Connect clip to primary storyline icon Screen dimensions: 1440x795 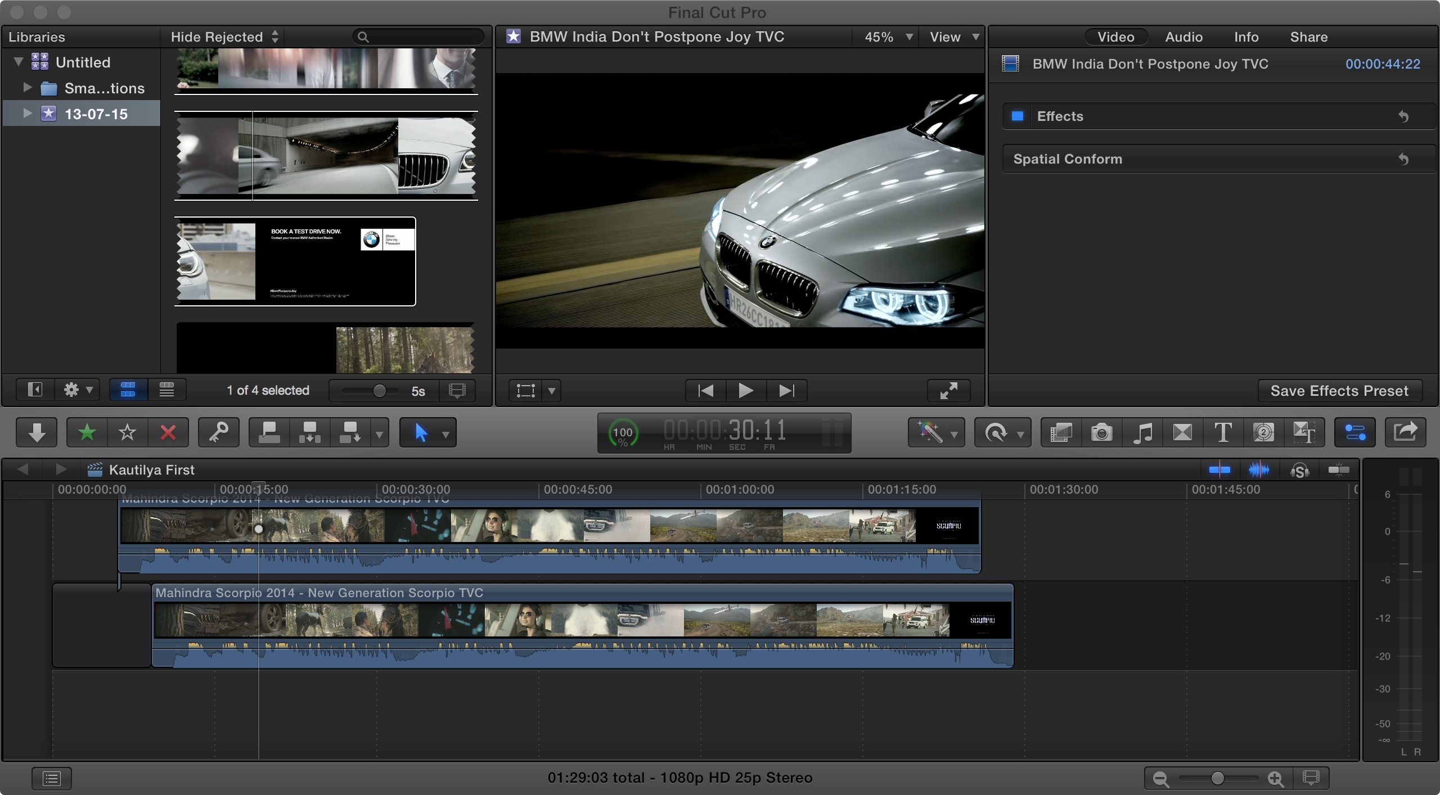tap(269, 432)
